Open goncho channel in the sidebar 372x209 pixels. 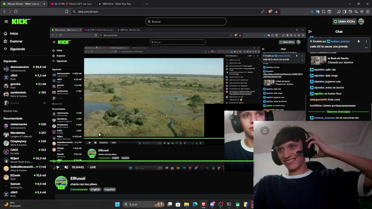point(25,86)
